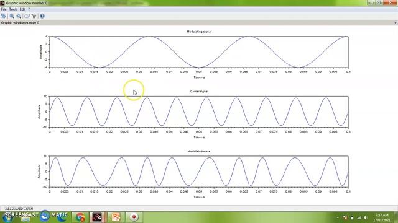The width and height of the screenshot is (398, 223).
Task: Open the ? help menu
Action: coord(29,9)
